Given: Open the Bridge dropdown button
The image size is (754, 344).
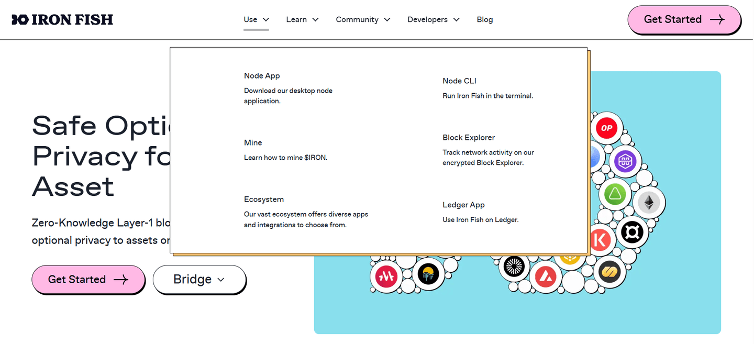Looking at the screenshot, I should (x=199, y=280).
